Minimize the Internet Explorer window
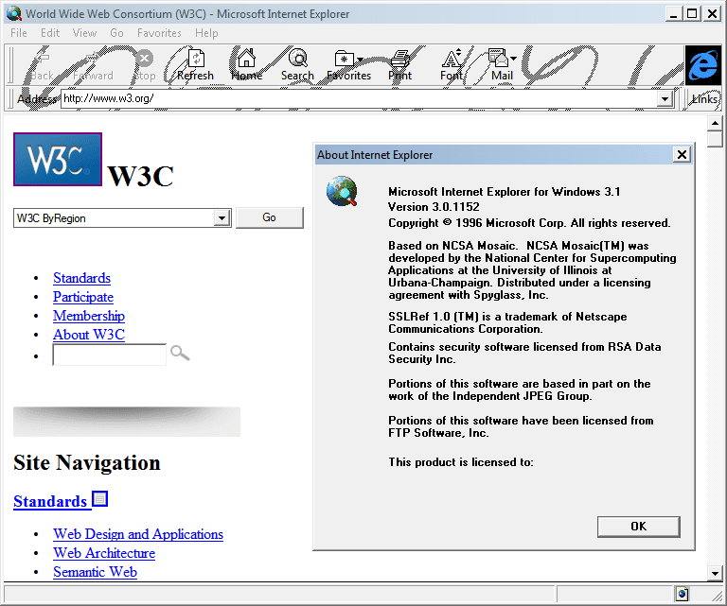The width and height of the screenshot is (727, 606). [x=674, y=13]
